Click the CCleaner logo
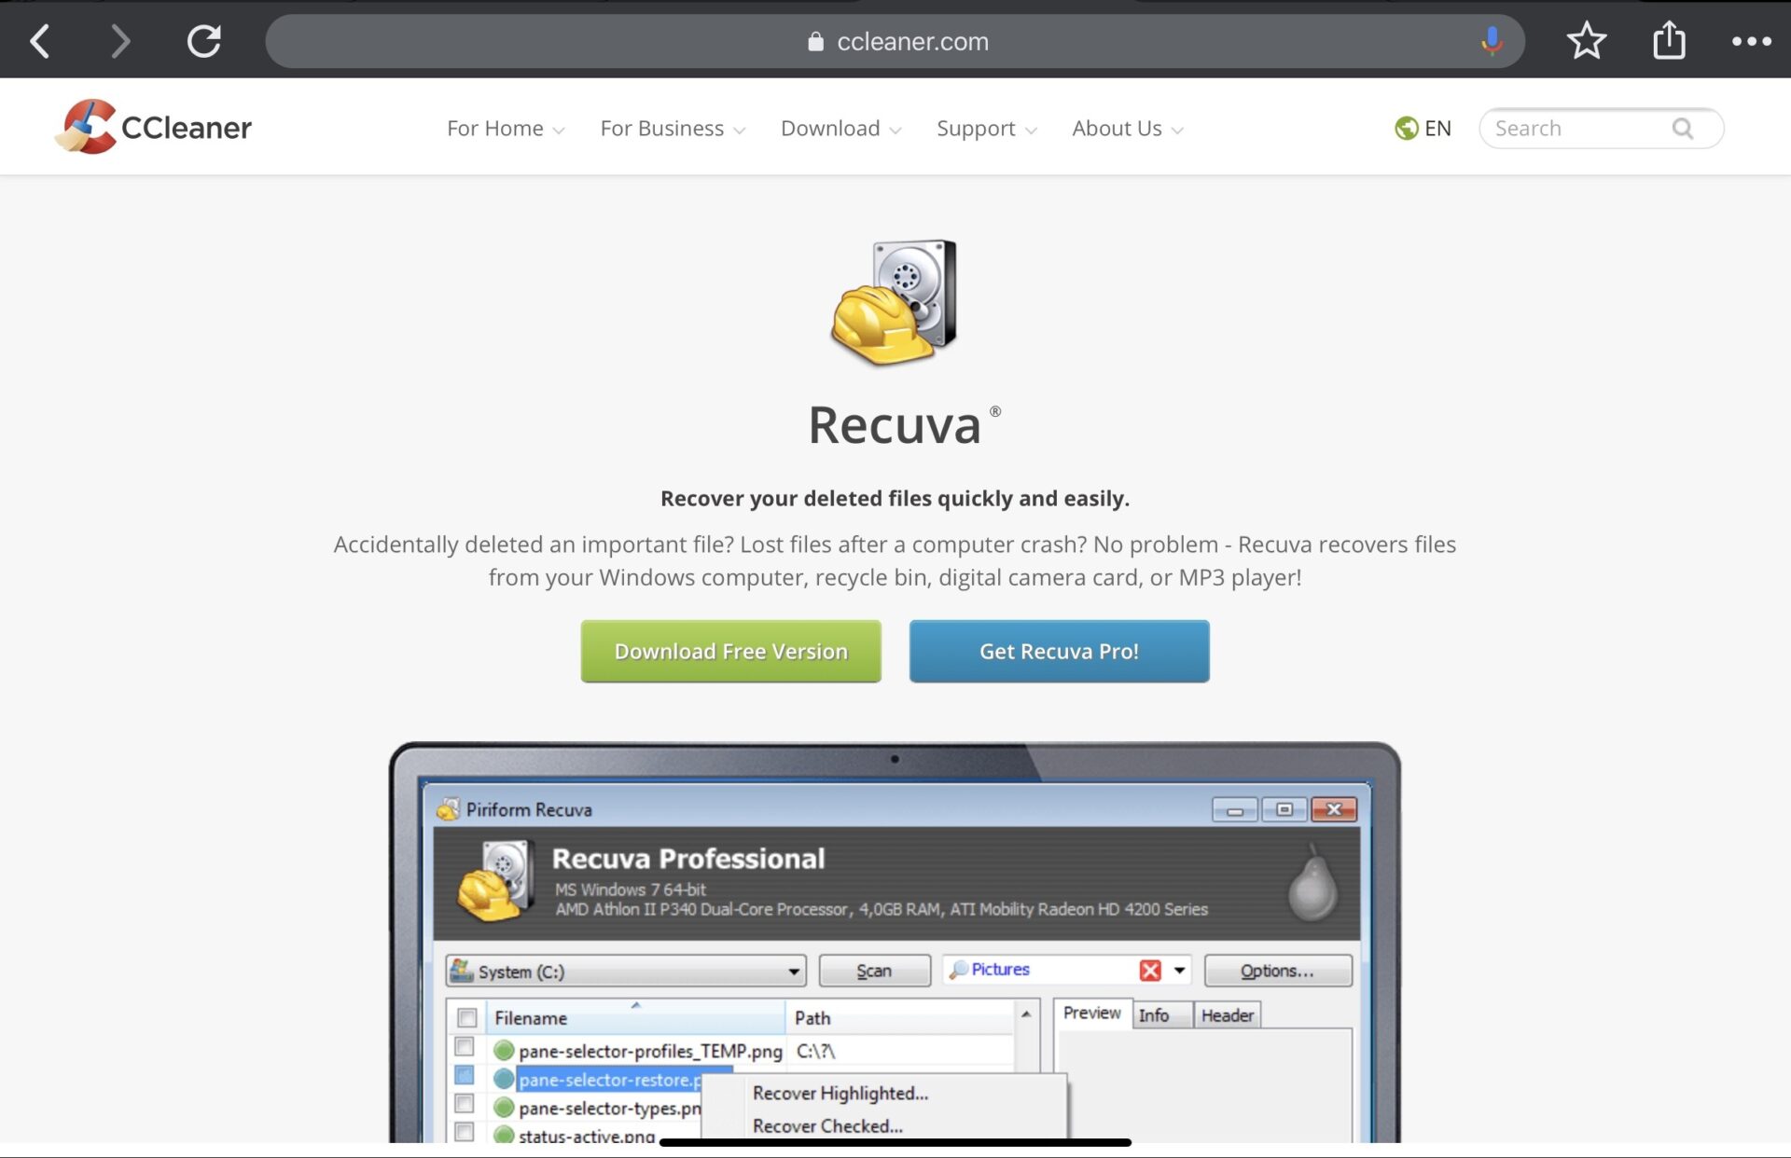 (x=154, y=127)
